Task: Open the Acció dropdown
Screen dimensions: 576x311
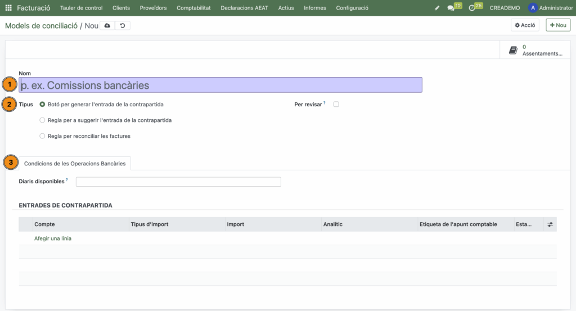Action: click(524, 25)
